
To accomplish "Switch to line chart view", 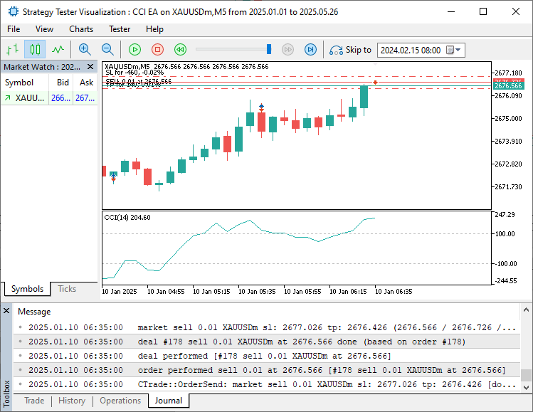I will (58, 49).
